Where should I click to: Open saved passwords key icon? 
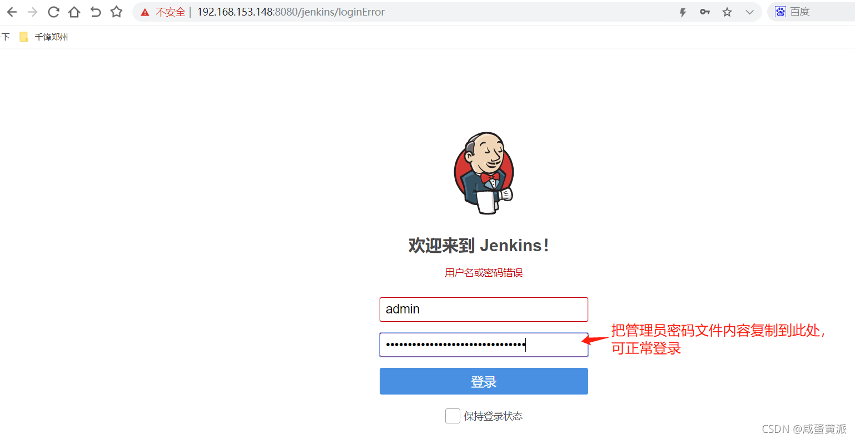[705, 12]
